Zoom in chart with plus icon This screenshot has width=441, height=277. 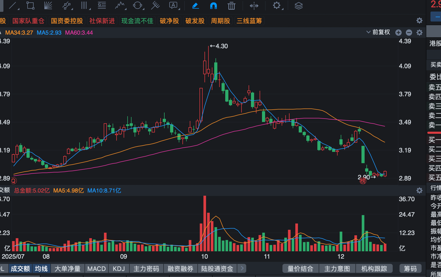pos(398,33)
